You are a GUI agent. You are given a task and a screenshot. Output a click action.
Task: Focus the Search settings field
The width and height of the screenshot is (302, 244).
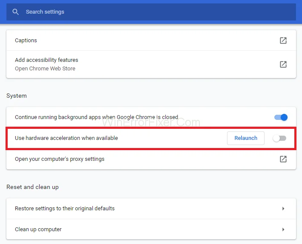click(x=151, y=12)
